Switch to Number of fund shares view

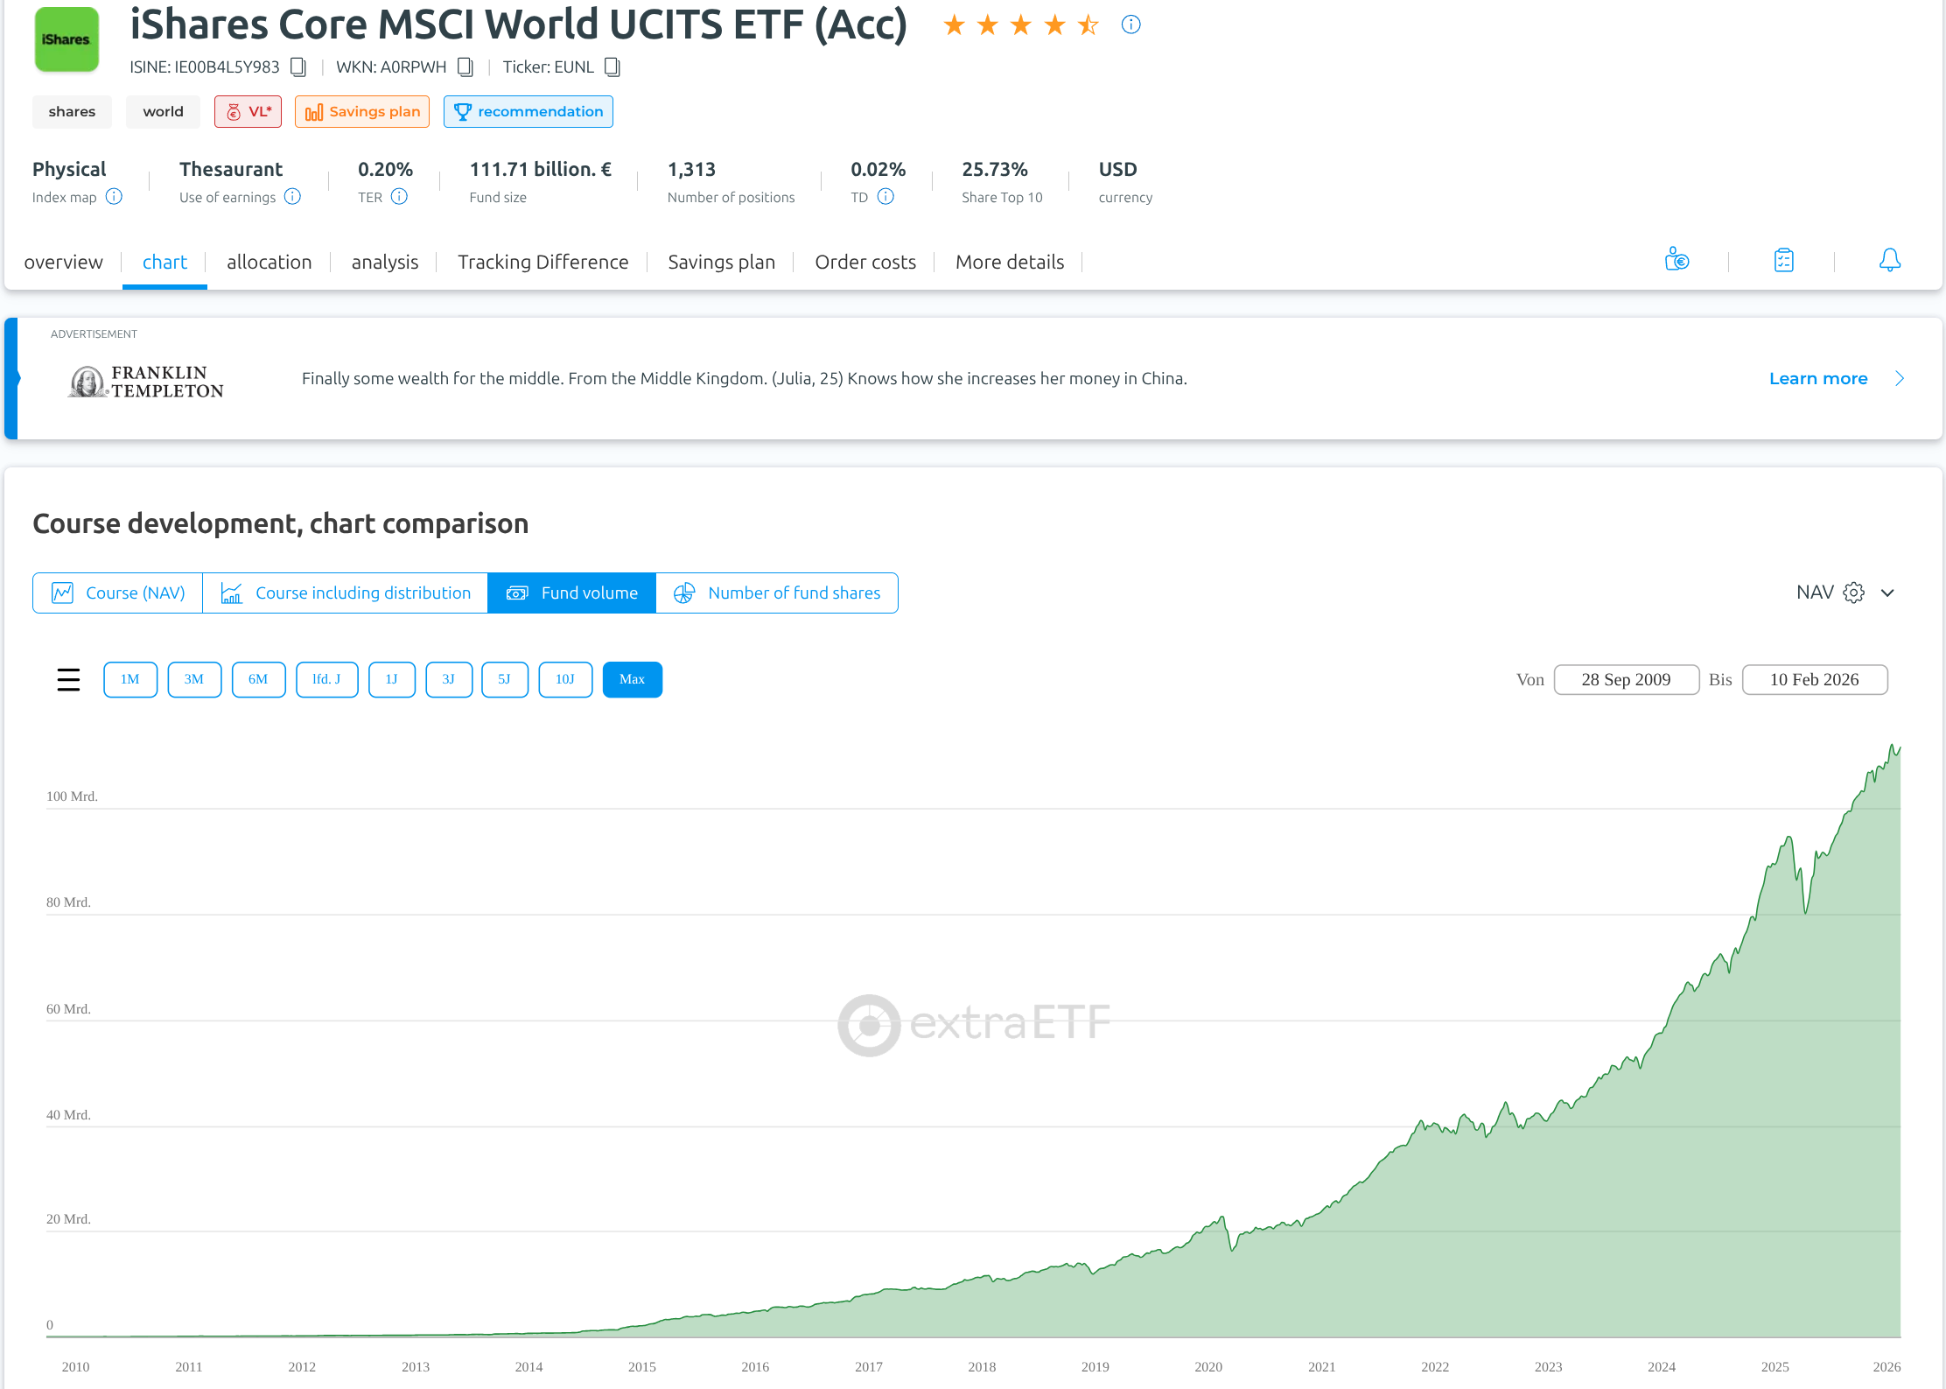(x=776, y=593)
